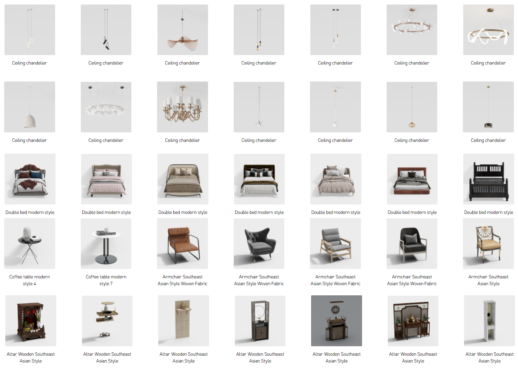518x370 pixels.
Task: Open the wavy rattan pendant chandelier thumbnail
Action: pyautogui.click(x=182, y=30)
